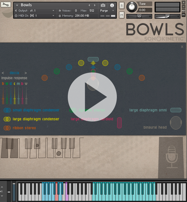
Task: Toggle large diaphragm cardioid pink capsule
Action: coord(119,123)
